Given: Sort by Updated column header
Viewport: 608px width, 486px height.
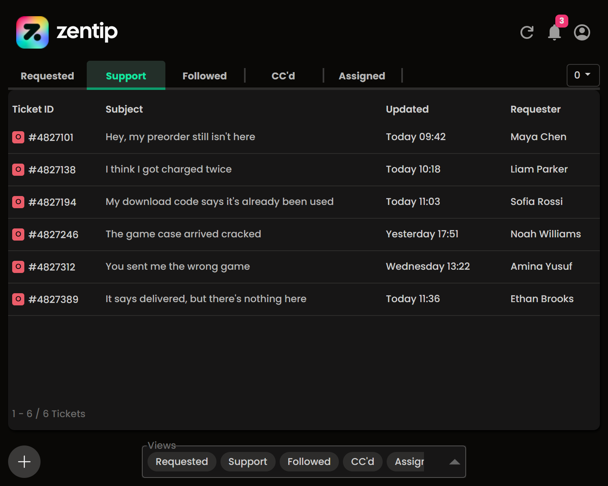Looking at the screenshot, I should click(x=407, y=109).
